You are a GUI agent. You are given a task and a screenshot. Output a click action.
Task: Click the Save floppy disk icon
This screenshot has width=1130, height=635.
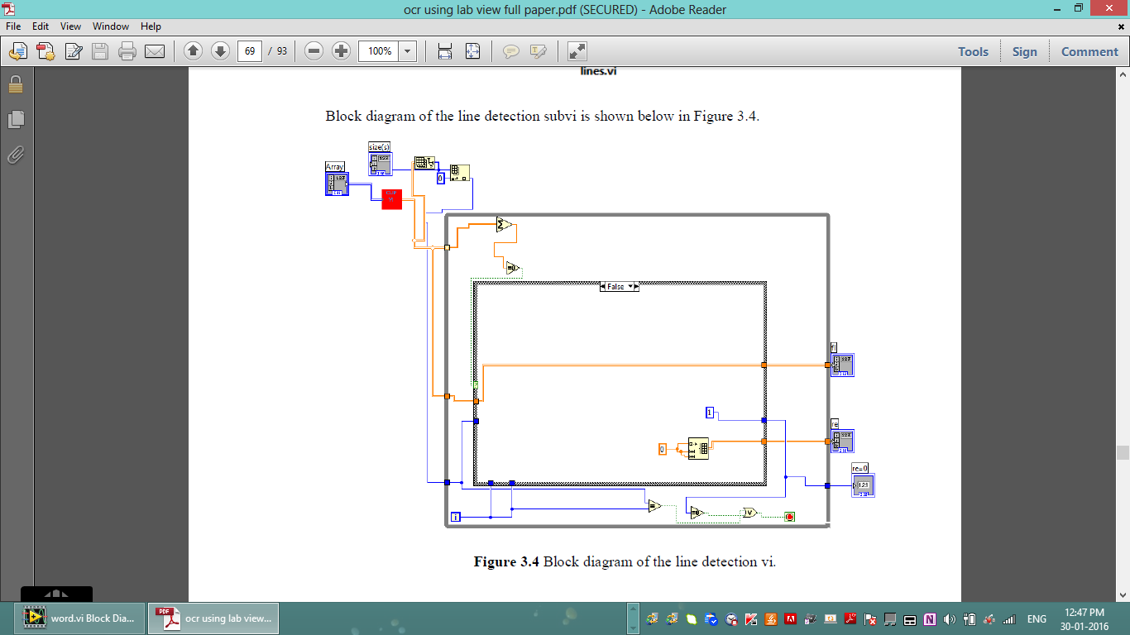pyautogui.click(x=100, y=51)
